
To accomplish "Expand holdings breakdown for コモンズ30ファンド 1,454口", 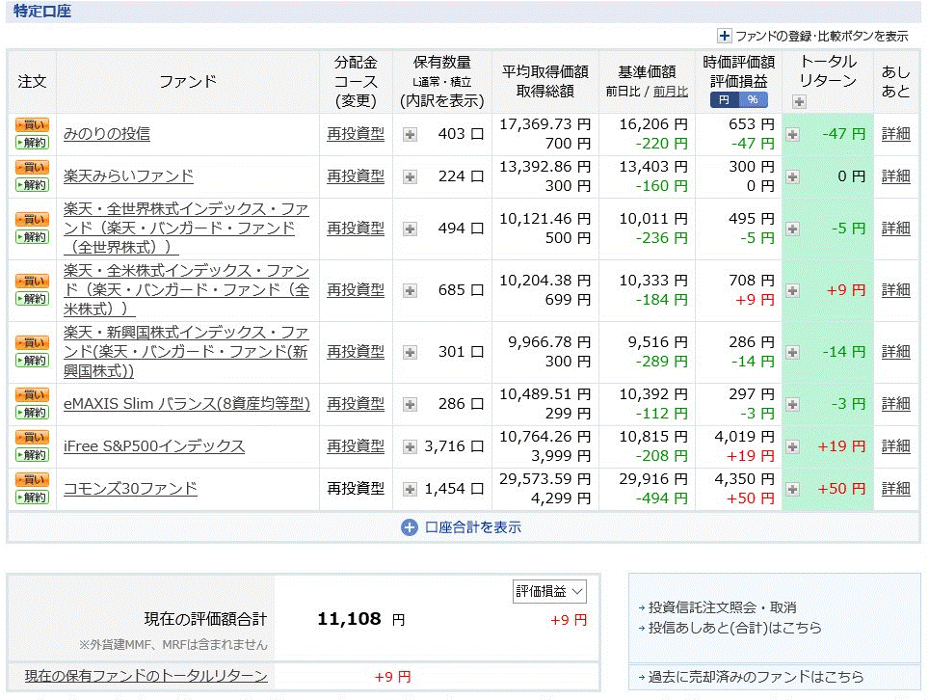I will pos(410,490).
